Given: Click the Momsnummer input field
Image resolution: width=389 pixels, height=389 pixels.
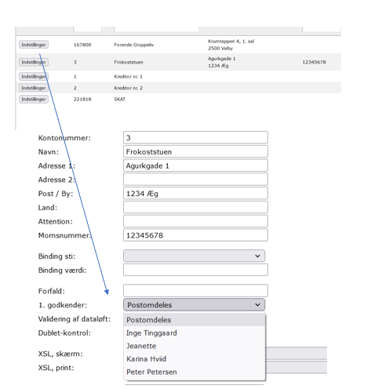Looking at the screenshot, I should tap(195, 235).
